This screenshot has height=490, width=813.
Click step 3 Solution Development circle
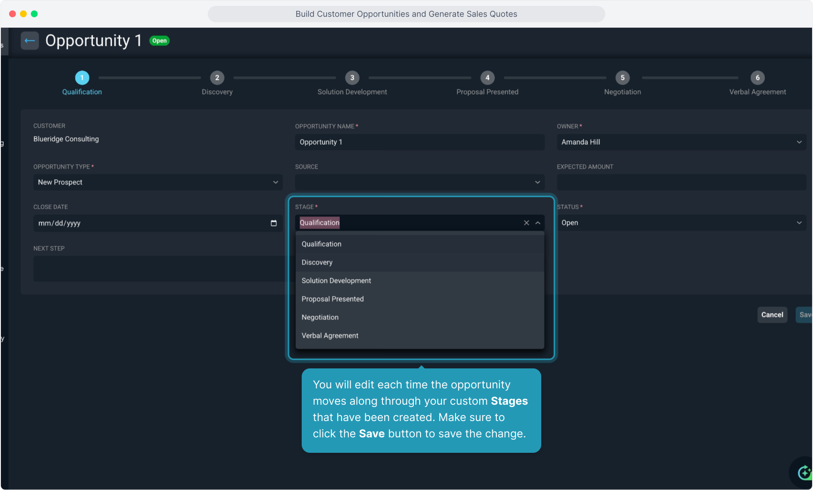(352, 78)
